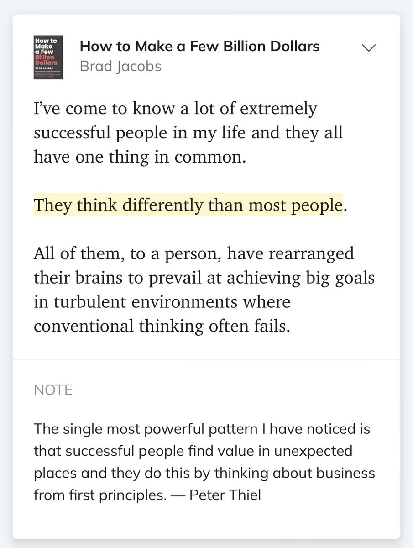Expand the chevron menu beside the title
413x548 pixels.
click(368, 47)
